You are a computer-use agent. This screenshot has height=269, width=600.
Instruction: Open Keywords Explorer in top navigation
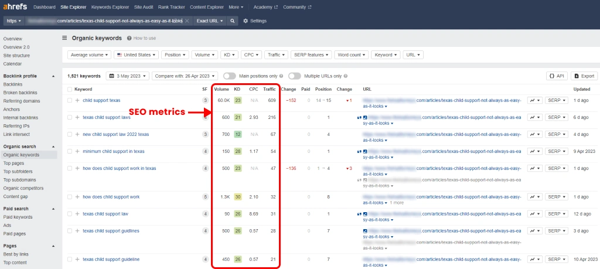tap(110, 7)
